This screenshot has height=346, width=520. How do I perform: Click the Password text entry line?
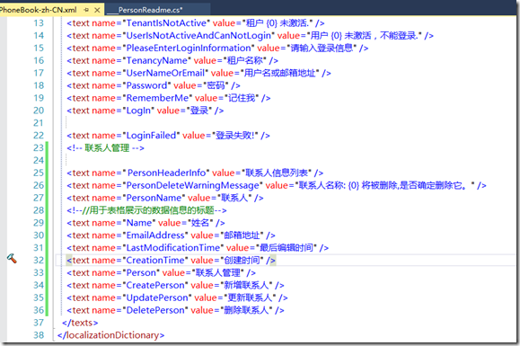[x=154, y=85]
